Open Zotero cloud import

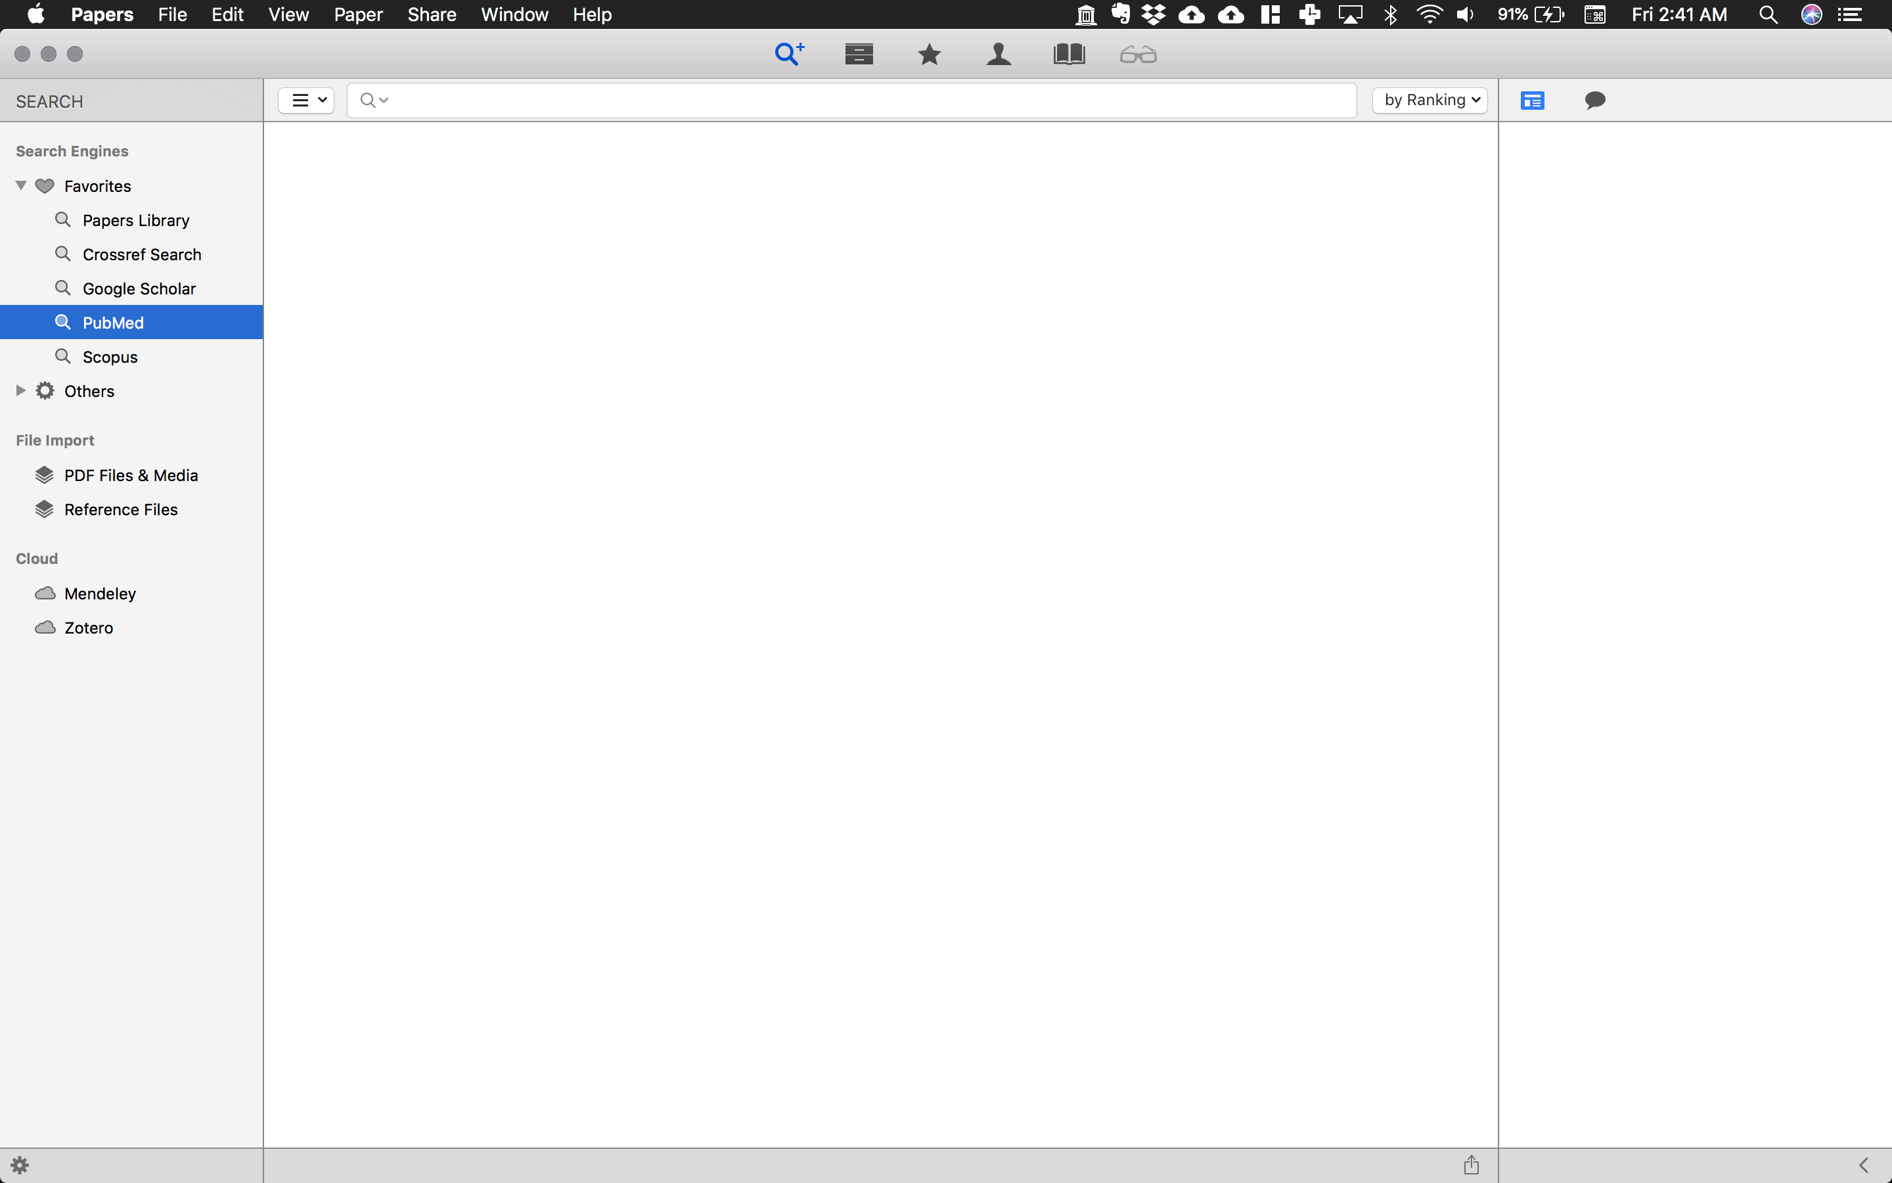point(131,628)
